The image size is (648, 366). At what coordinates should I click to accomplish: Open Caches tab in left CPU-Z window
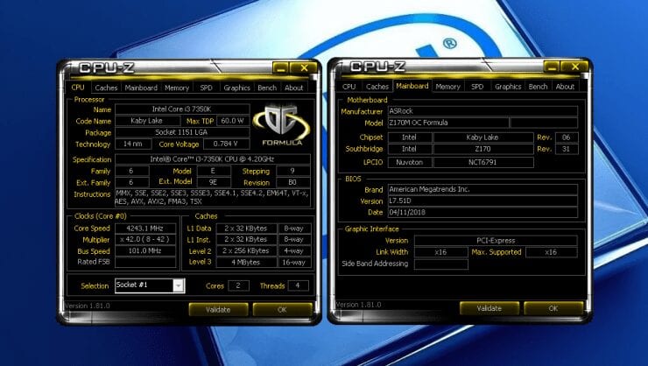pos(106,88)
